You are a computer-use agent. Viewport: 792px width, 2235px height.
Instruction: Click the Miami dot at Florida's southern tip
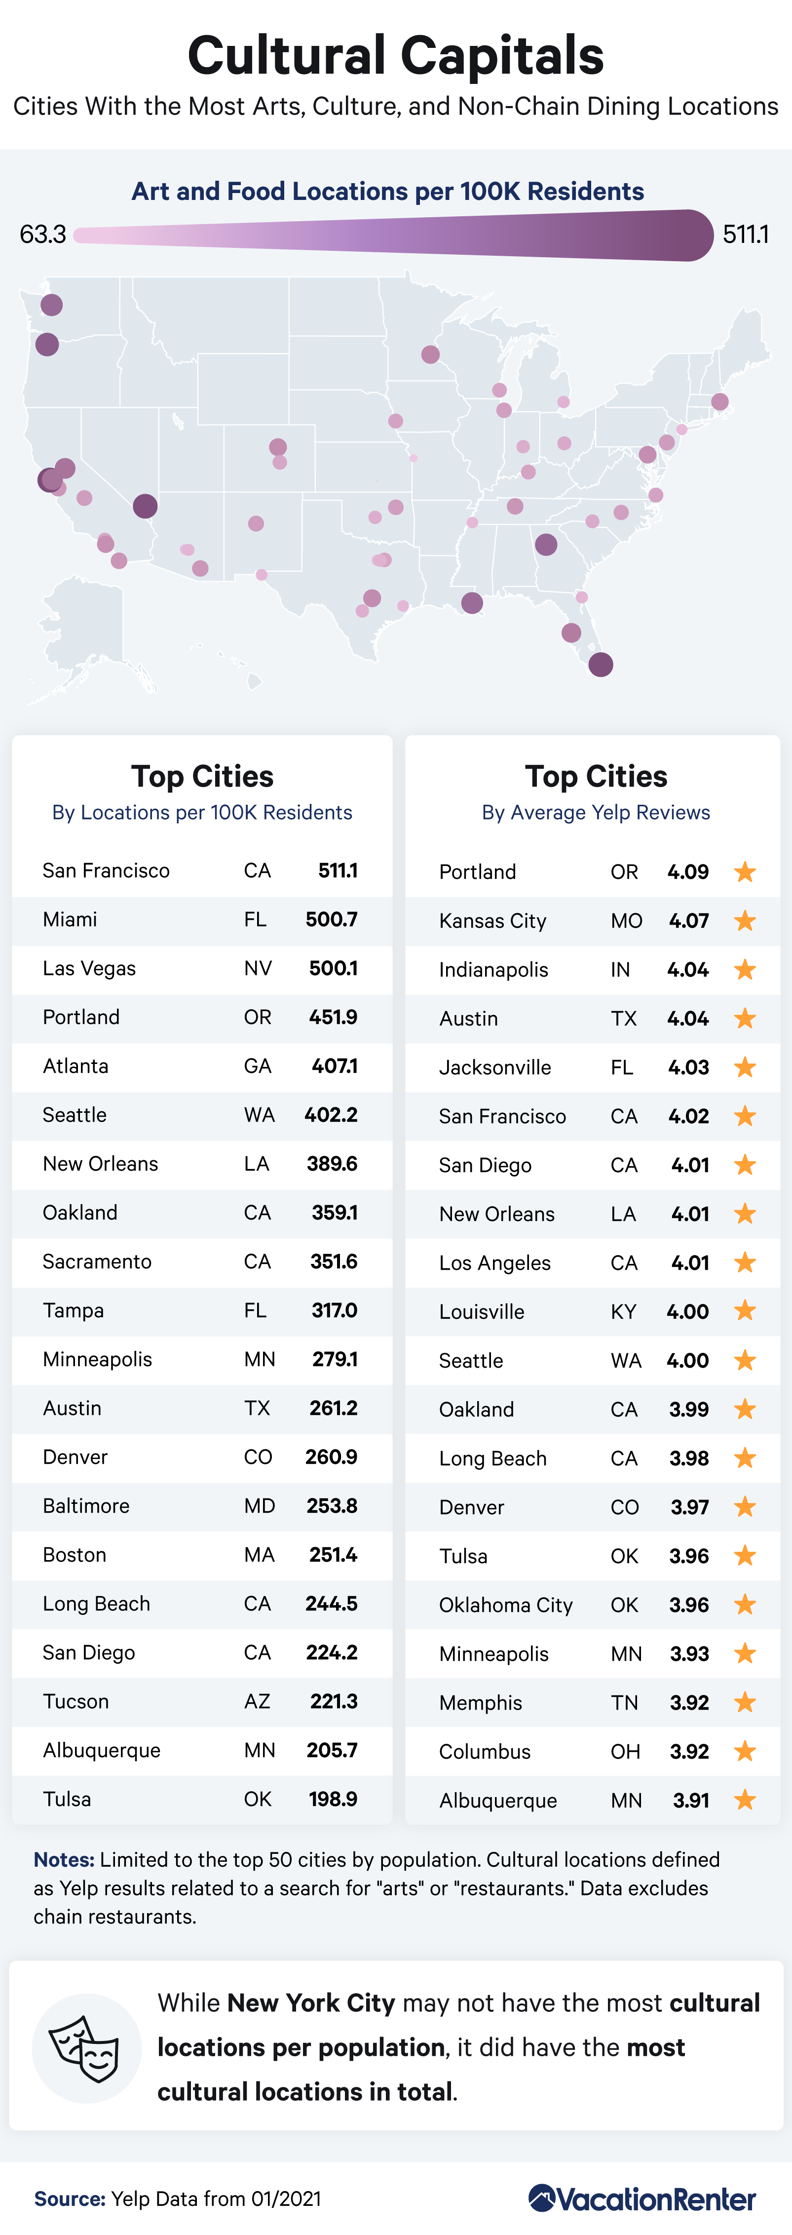[x=600, y=665]
